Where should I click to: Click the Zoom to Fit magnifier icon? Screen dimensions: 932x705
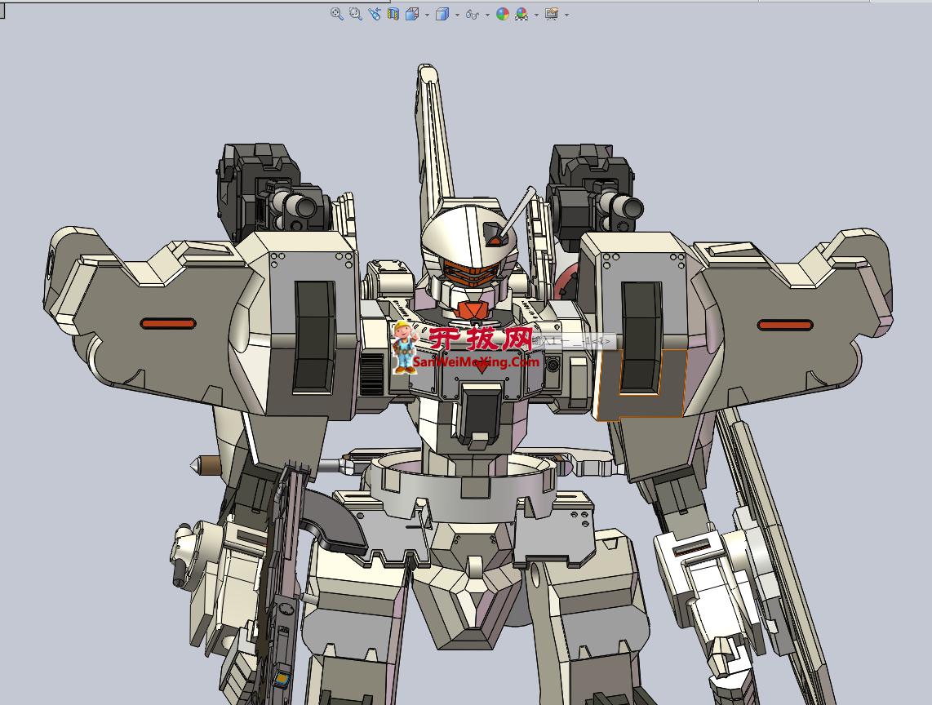tap(336, 14)
